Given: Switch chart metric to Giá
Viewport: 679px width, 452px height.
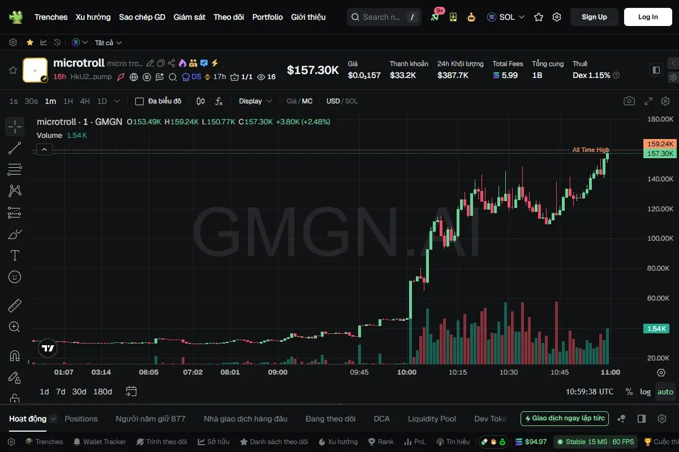Looking at the screenshot, I should (291, 101).
